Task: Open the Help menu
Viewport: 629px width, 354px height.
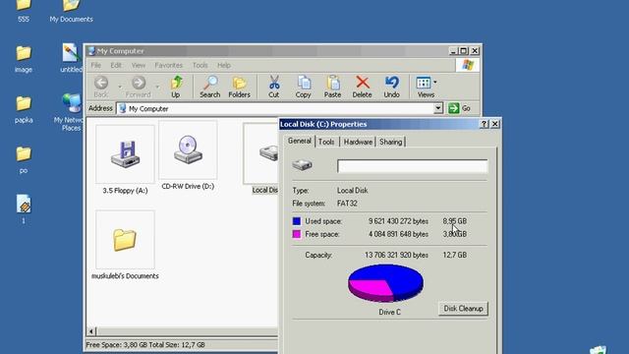Action: coord(224,65)
